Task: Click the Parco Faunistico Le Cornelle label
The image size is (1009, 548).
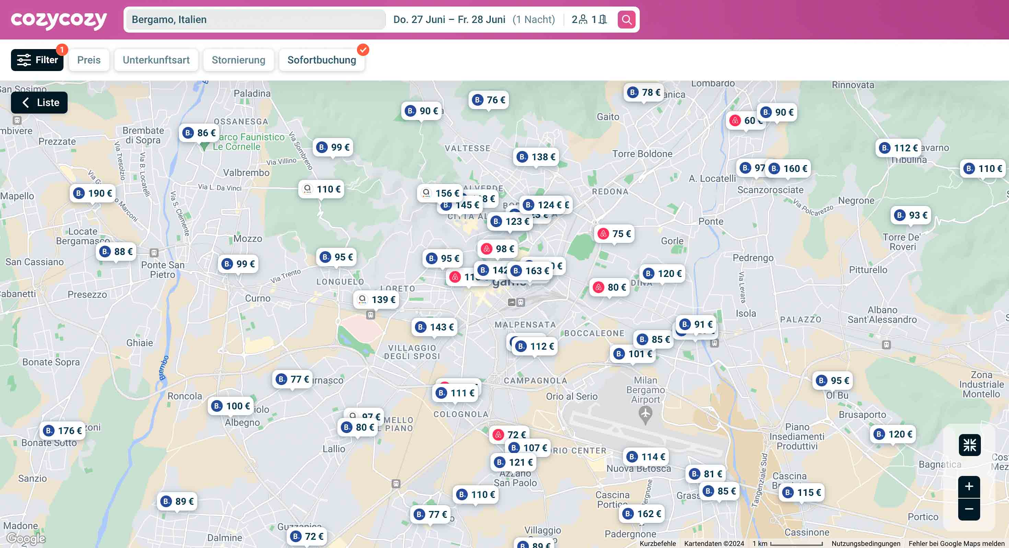Action: click(249, 142)
